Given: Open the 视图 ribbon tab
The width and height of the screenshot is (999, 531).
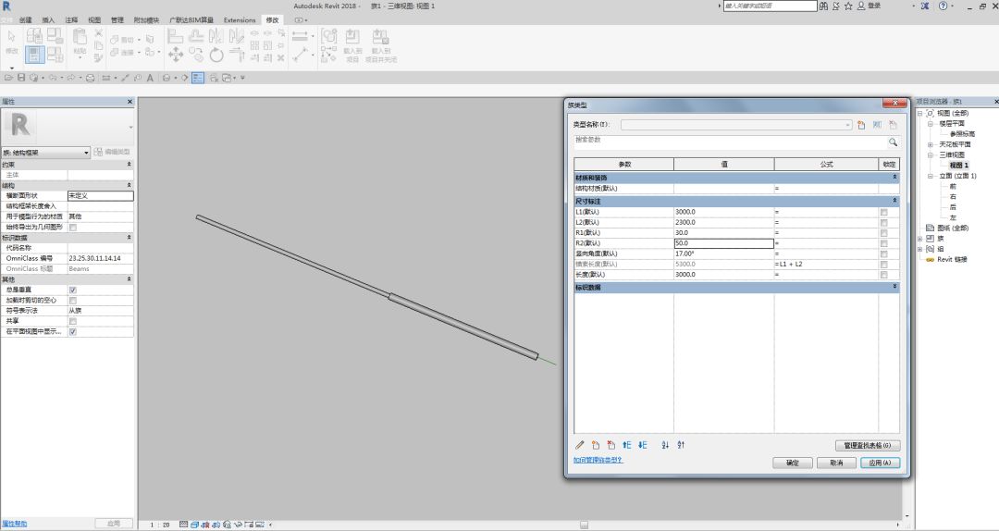Looking at the screenshot, I should click(94, 19).
